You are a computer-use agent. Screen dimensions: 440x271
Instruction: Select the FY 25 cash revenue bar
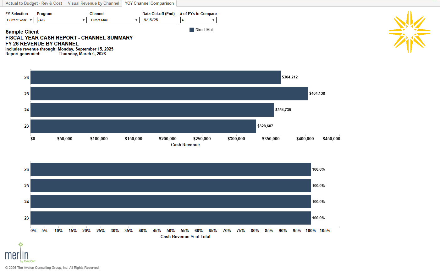169,93
